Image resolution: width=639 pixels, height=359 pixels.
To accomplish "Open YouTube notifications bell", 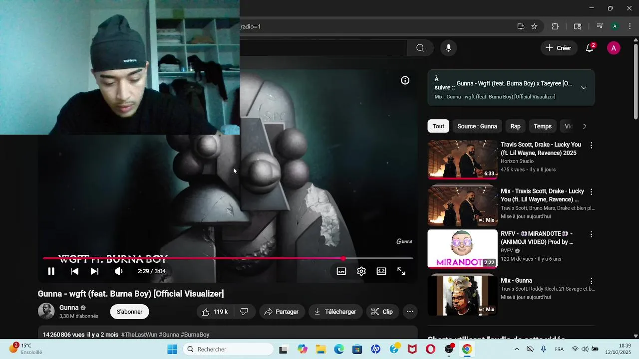I will [x=590, y=48].
